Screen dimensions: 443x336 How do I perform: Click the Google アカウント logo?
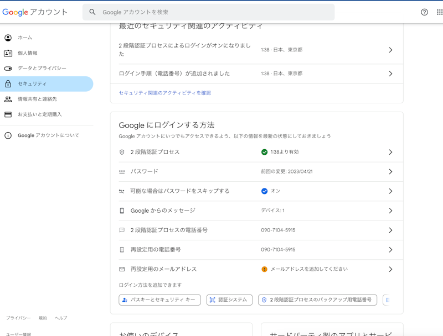pos(35,12)
